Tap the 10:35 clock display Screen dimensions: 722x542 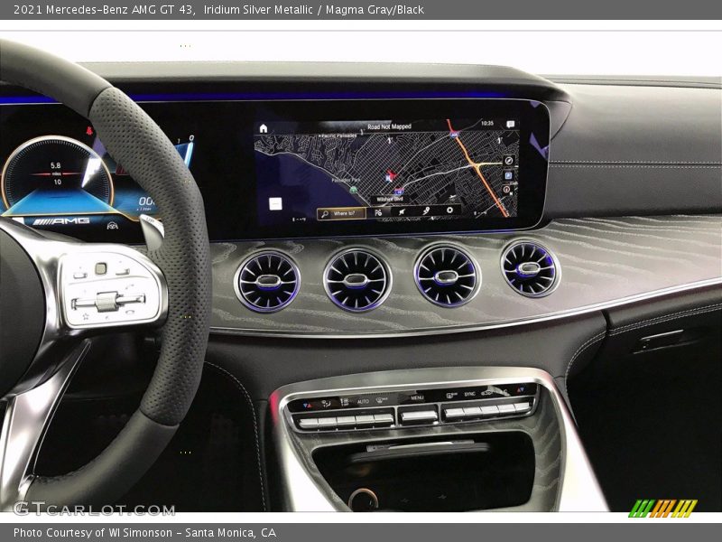pos(487,123)
